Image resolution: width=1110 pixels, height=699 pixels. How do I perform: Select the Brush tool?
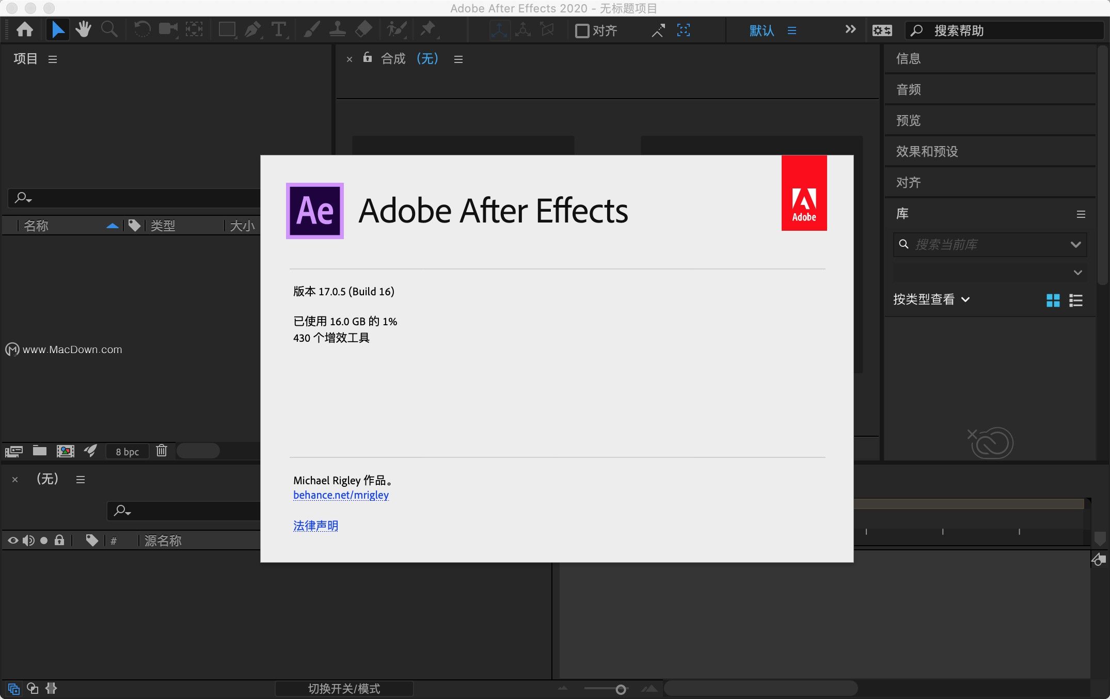coord(311,29)
